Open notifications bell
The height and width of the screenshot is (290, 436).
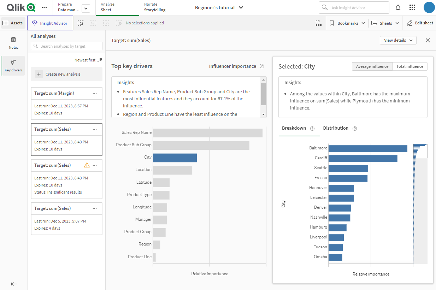pos(398,7)
